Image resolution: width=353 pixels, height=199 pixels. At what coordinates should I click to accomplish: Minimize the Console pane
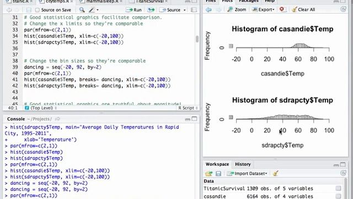click(x=188, y=119)
